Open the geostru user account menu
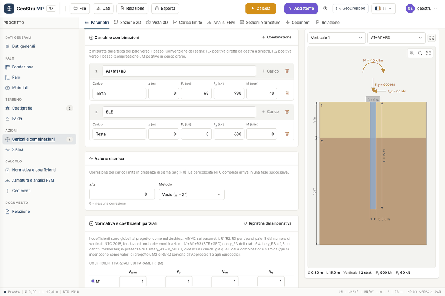 [422, 9]
